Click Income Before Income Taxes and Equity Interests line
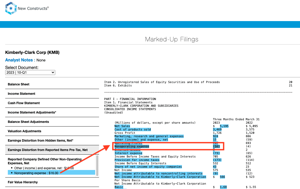The width and height of the screenshot is (300, 189). [x=155, y=156]
